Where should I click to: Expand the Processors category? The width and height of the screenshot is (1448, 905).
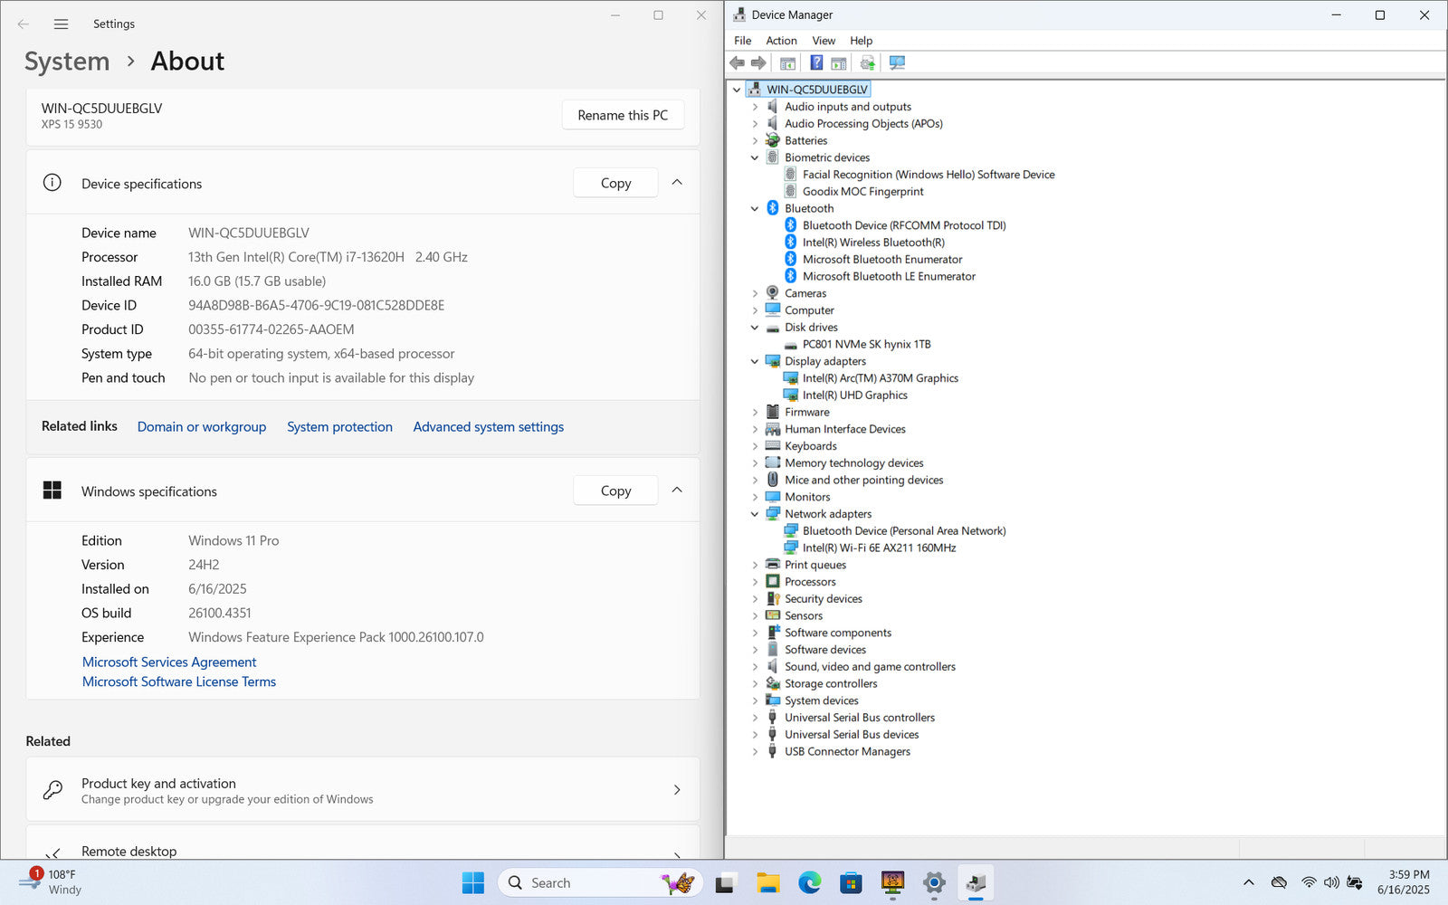tap(755, 582)
